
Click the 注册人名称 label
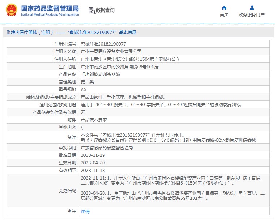pos(65,52)
